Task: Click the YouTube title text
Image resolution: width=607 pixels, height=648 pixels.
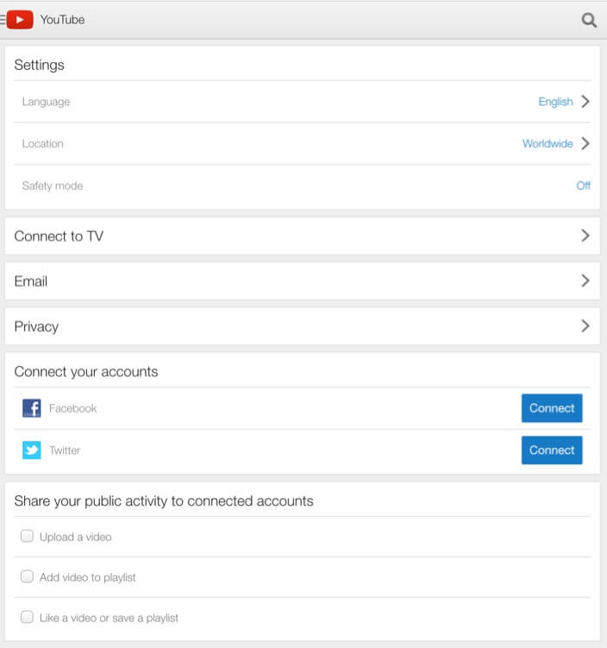Action: click(62, 20)
